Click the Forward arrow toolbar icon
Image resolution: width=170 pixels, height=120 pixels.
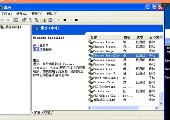coord(8,20)
